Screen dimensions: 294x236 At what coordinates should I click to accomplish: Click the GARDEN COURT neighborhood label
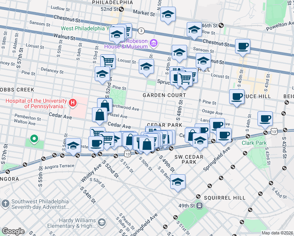pos(164,95)
